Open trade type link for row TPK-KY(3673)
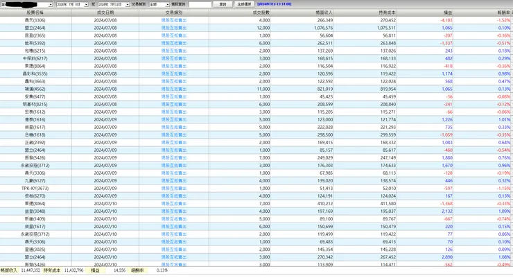This screenshot has height=278, width=513. coord(174,189)
